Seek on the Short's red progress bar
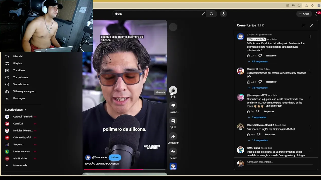Image resolution: width=321 pixels, height=180 pixels. [124, 169]
